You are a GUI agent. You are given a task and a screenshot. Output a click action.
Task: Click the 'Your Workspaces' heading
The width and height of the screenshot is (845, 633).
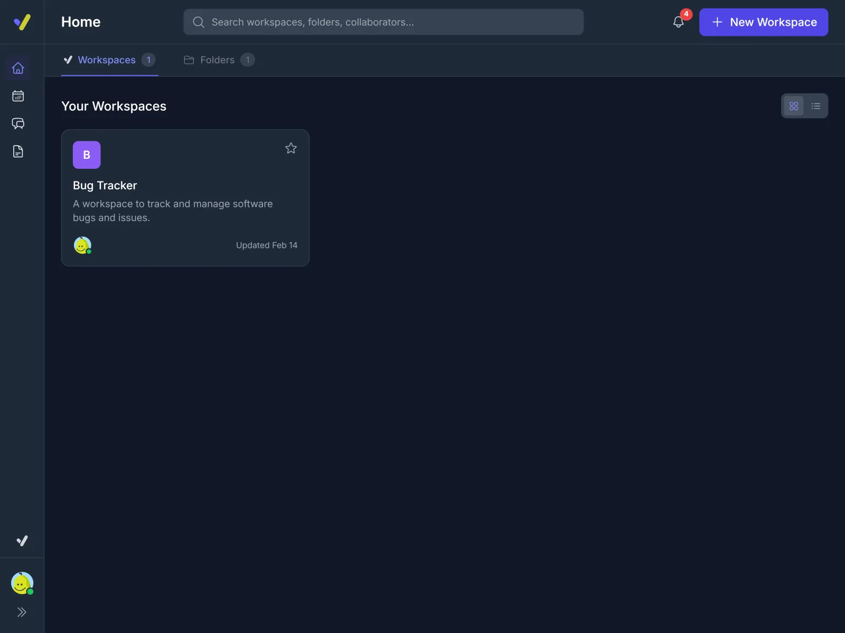(x=114, y=107)
